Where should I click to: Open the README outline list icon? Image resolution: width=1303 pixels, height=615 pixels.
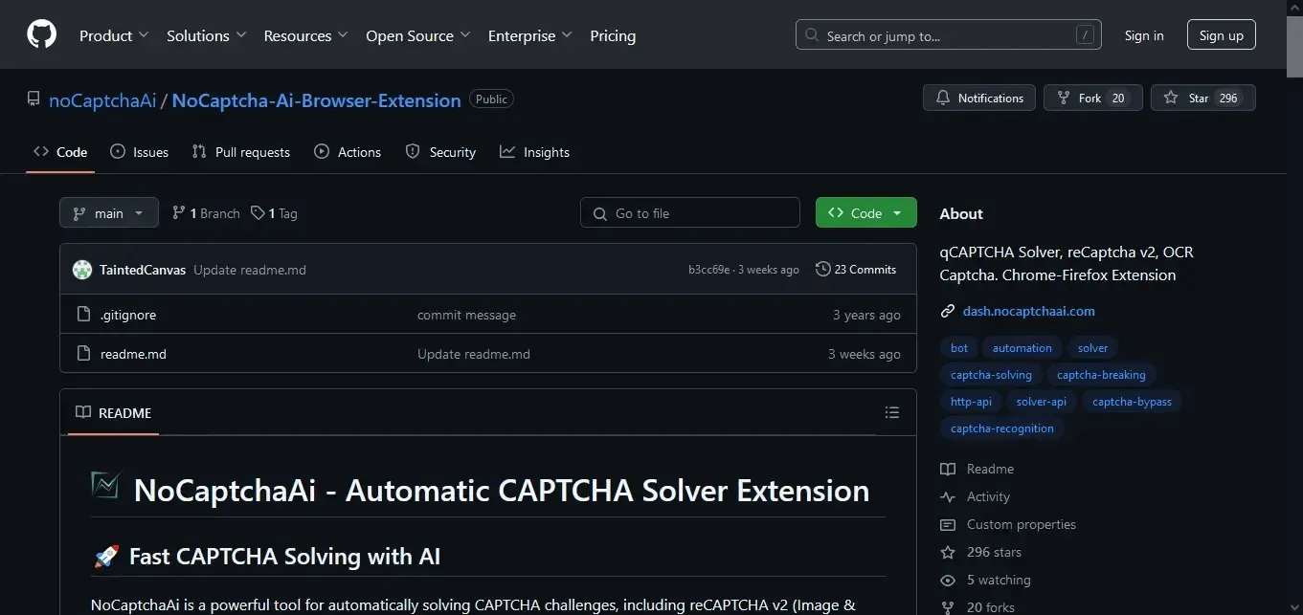coord(891,413)
